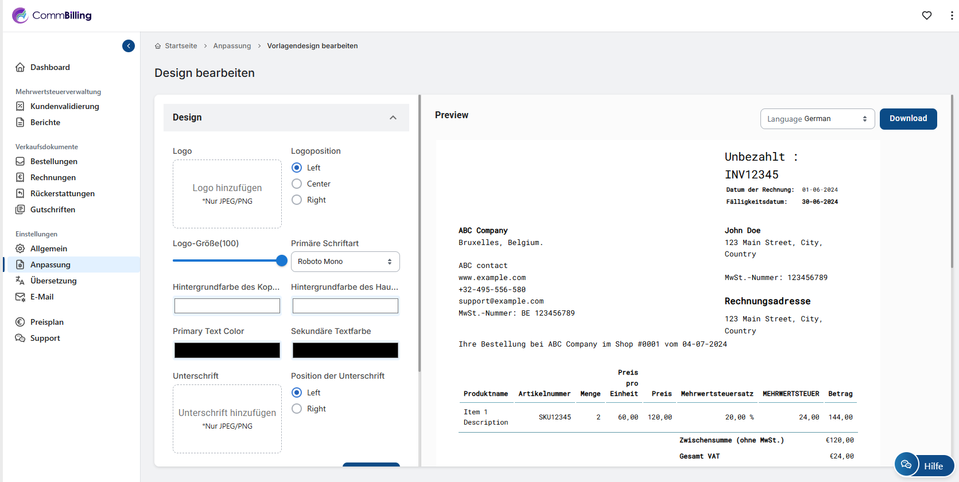Open the Primäre Schriftart Roboto Mono dropdown
The image size is (959, 482).
(x=345, y=262)
